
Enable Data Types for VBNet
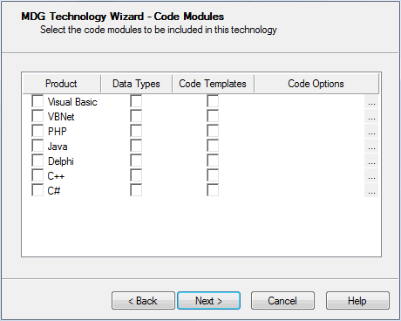tap(136, 116)
